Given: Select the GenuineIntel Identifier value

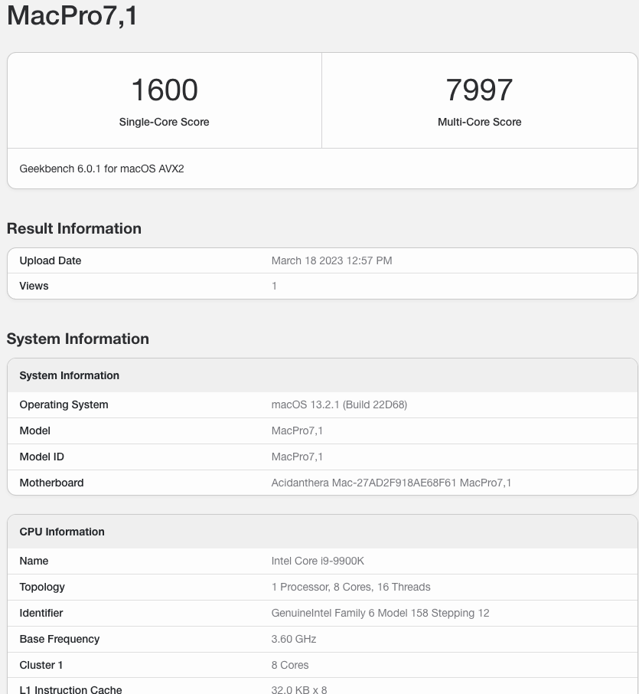Looking at the screenshot, I should (380, 613).
